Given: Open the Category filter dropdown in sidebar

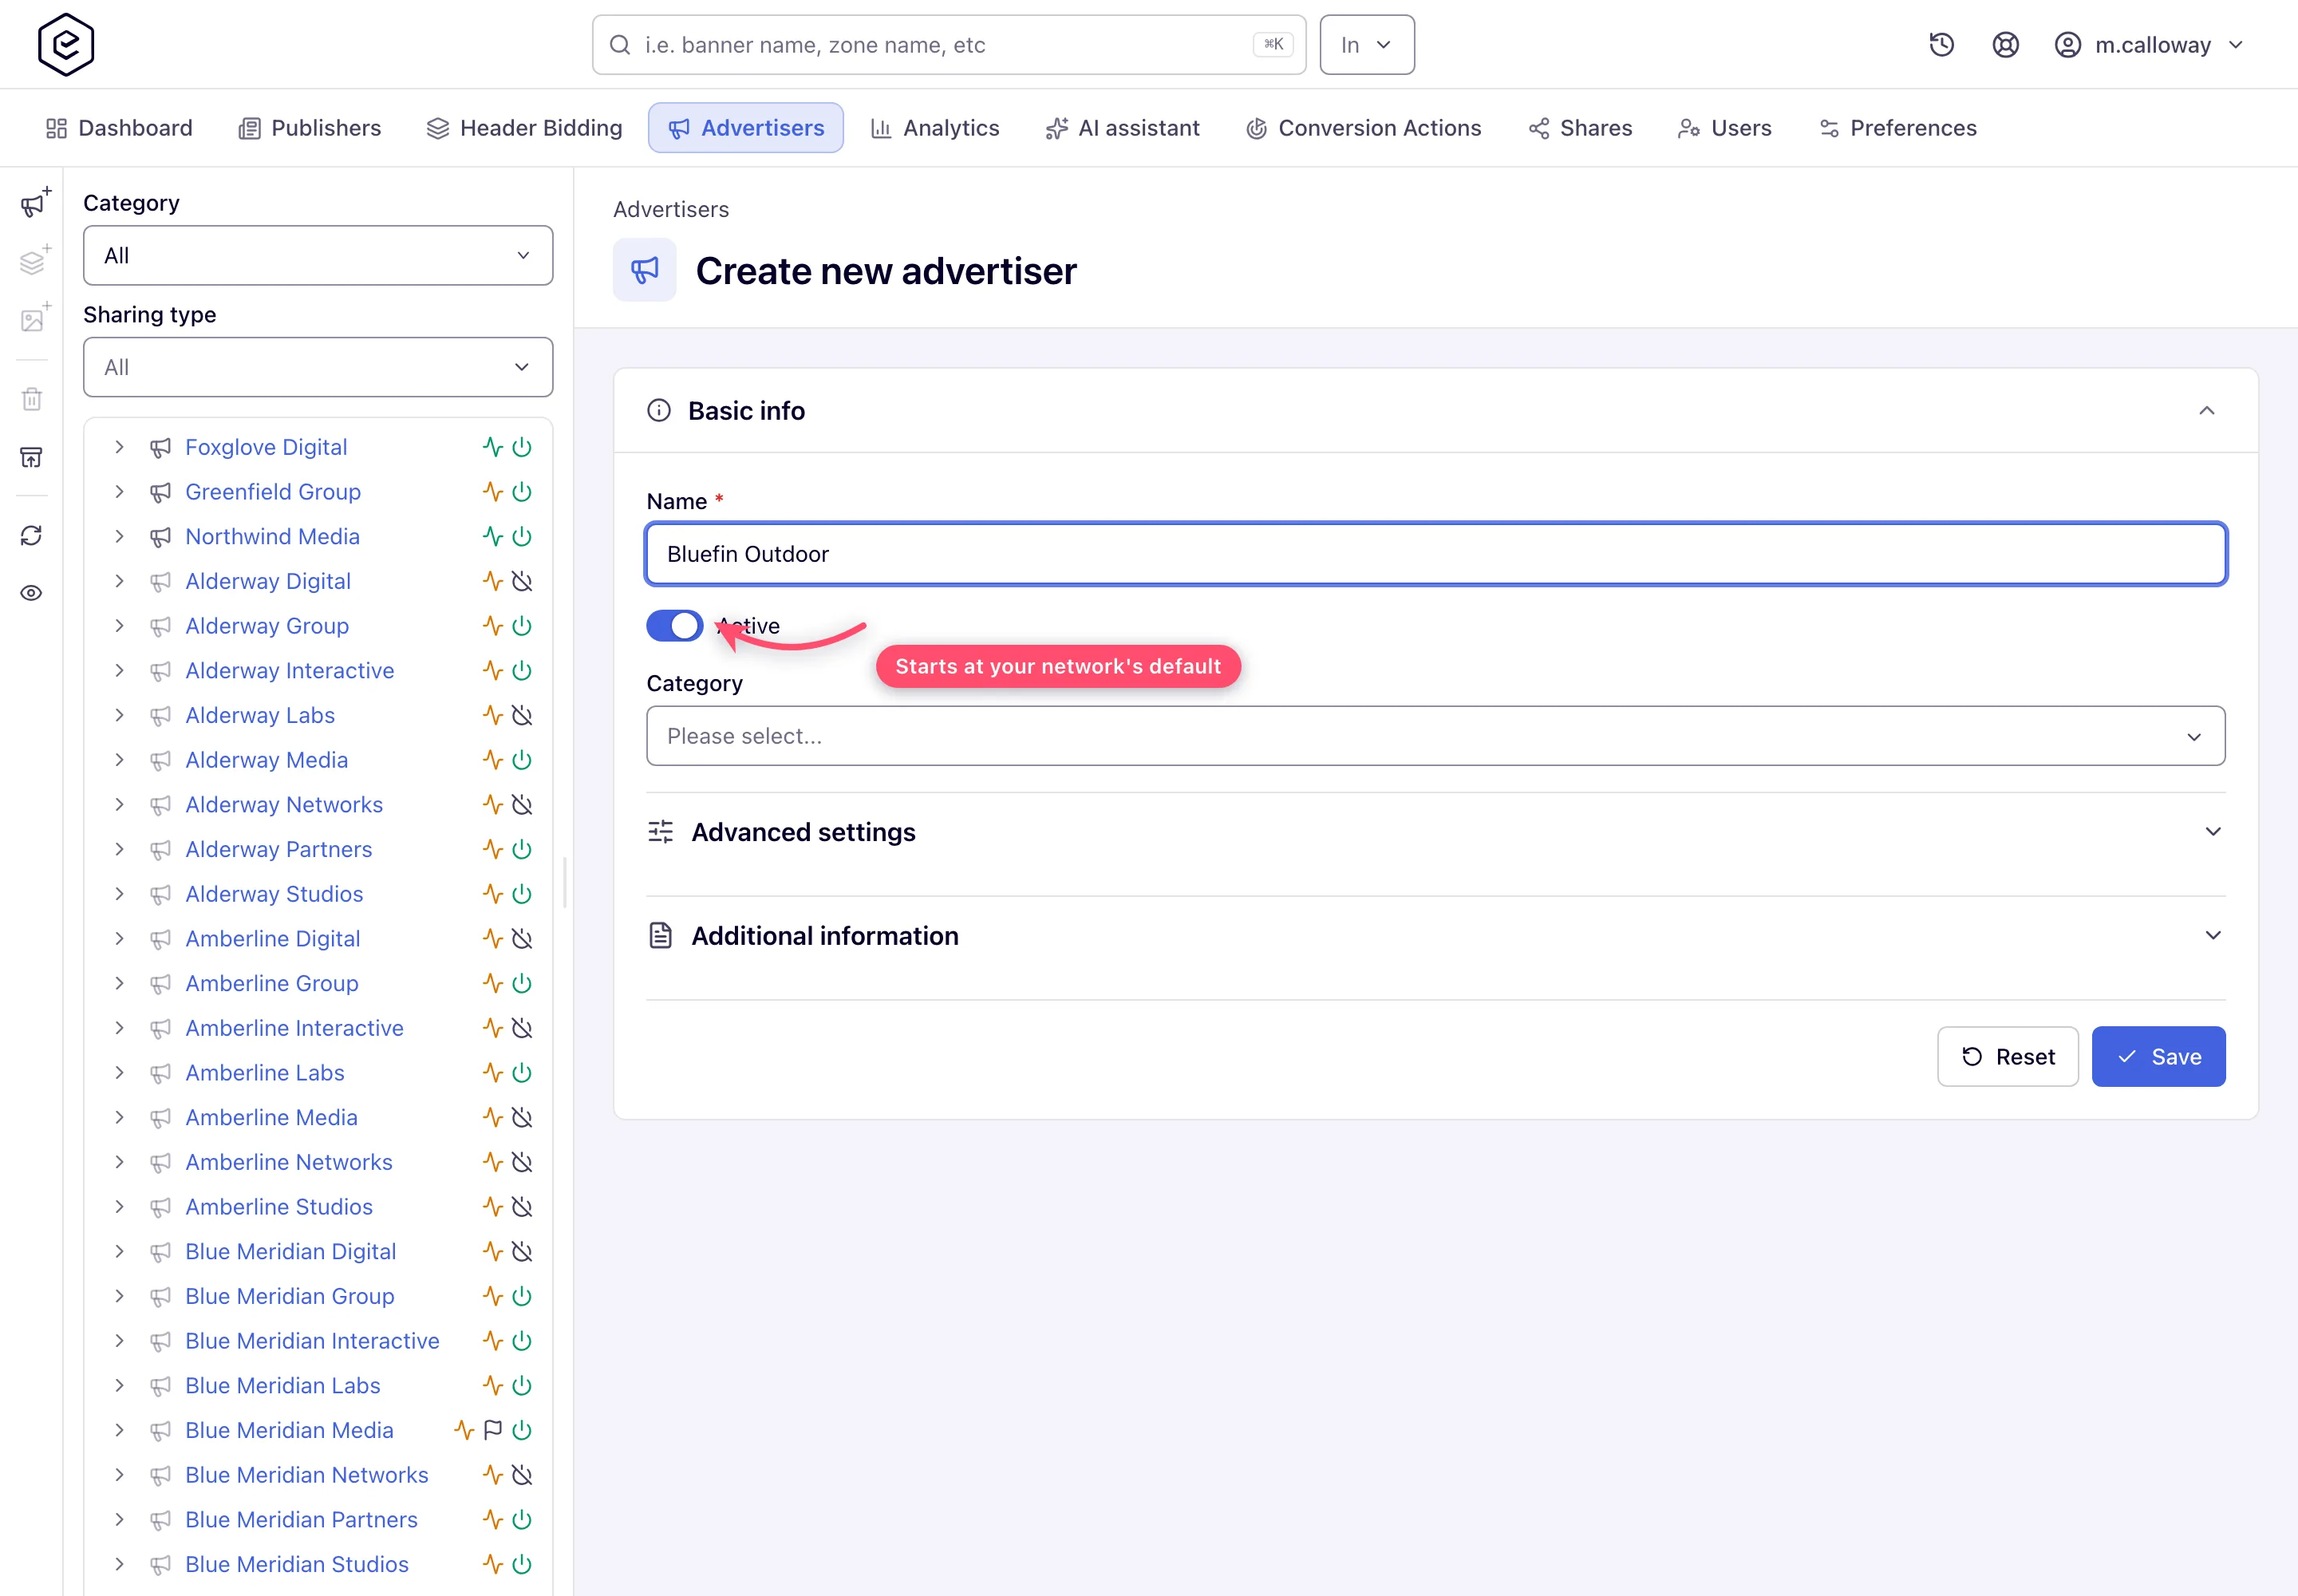Looking at the screenshot, I should point(318,256).
